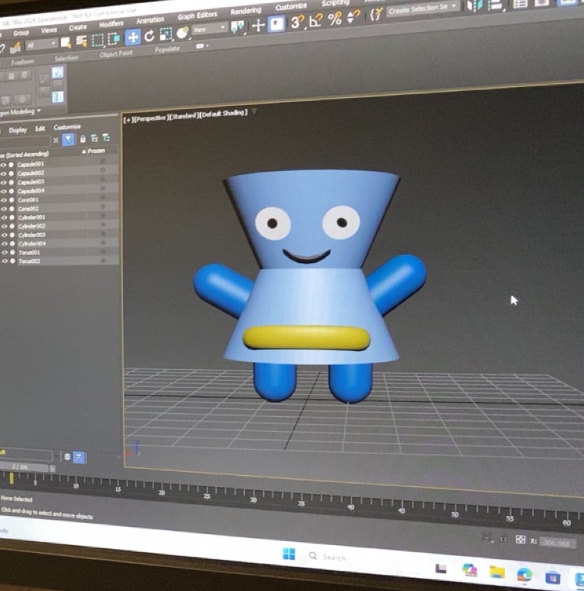Click Rectangular Selection Region icon
Image resolution: width=584 pixels, height=591 pixels.
click(98, 40)
